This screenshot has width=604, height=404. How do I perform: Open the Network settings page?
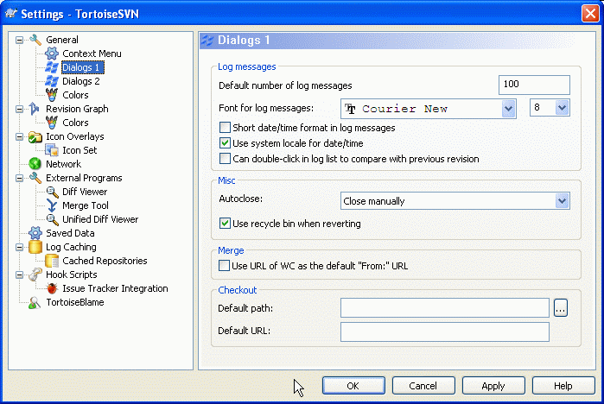click(x=64, y=164)
